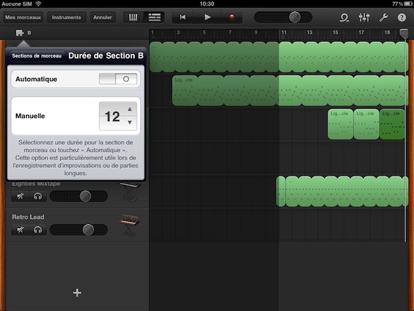Tap bar 5 in the ruler
The height and width of the screenshot is (311, 414).
[x=204, y=32]
